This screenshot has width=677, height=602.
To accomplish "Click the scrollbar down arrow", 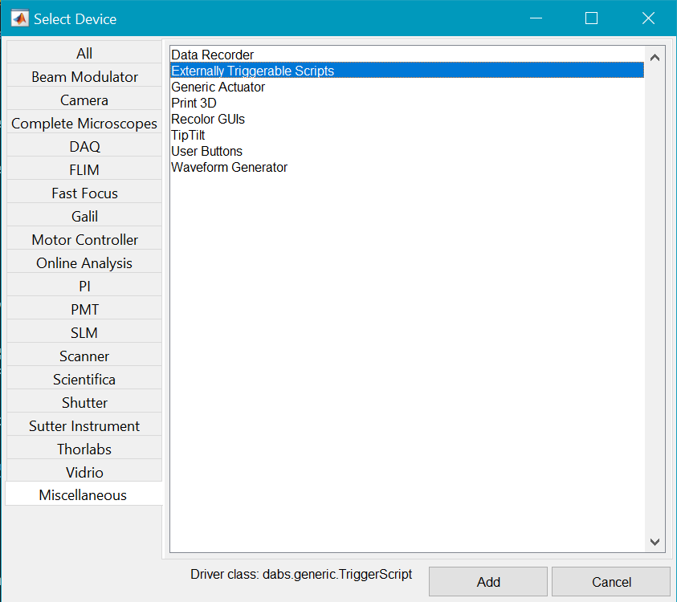I will point(654,543).
